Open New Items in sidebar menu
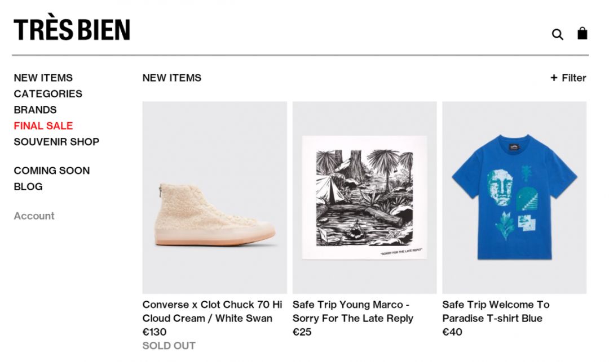 [x=43, y=78]
